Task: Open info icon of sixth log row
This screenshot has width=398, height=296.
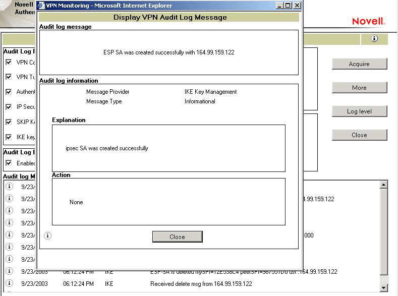Action: (x=10, y=247)
